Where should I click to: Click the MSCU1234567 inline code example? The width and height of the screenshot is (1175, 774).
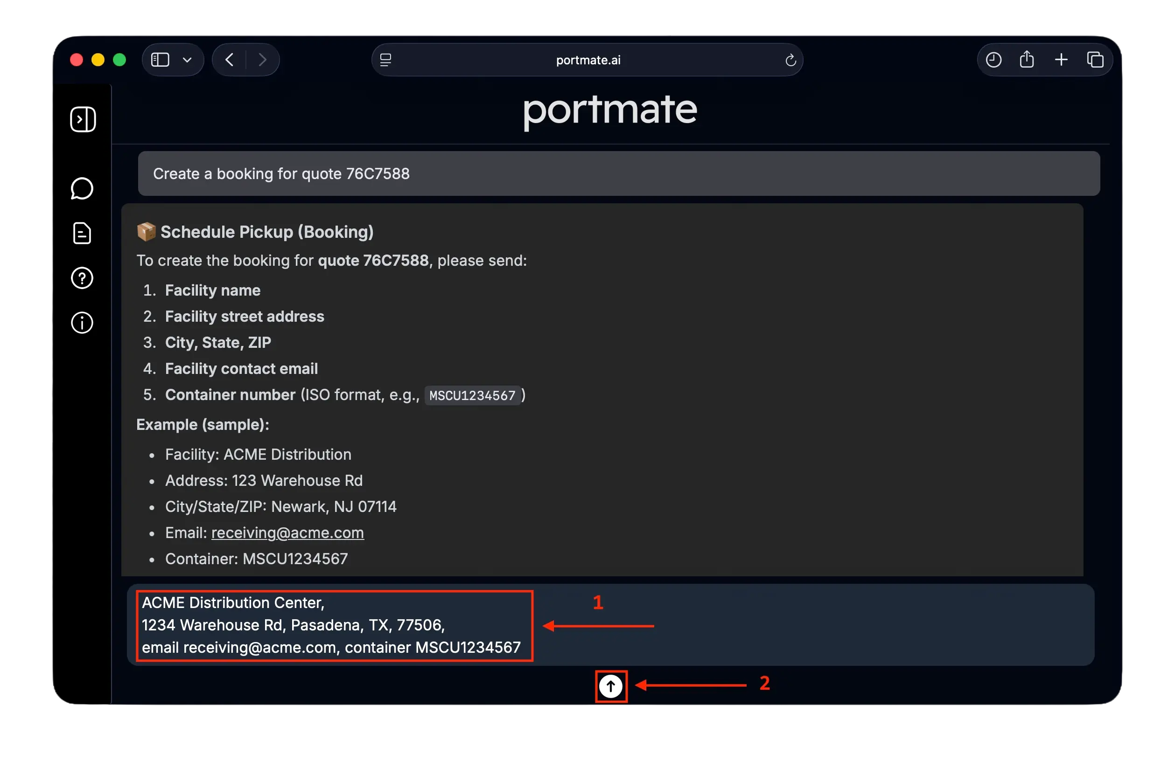[x=472, y=396]
